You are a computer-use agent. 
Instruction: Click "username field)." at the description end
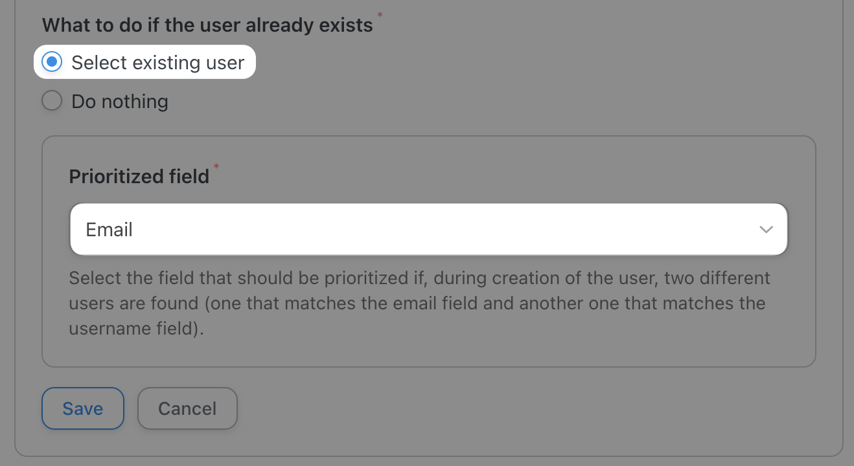pyautogui.click(x=136, y=328)
